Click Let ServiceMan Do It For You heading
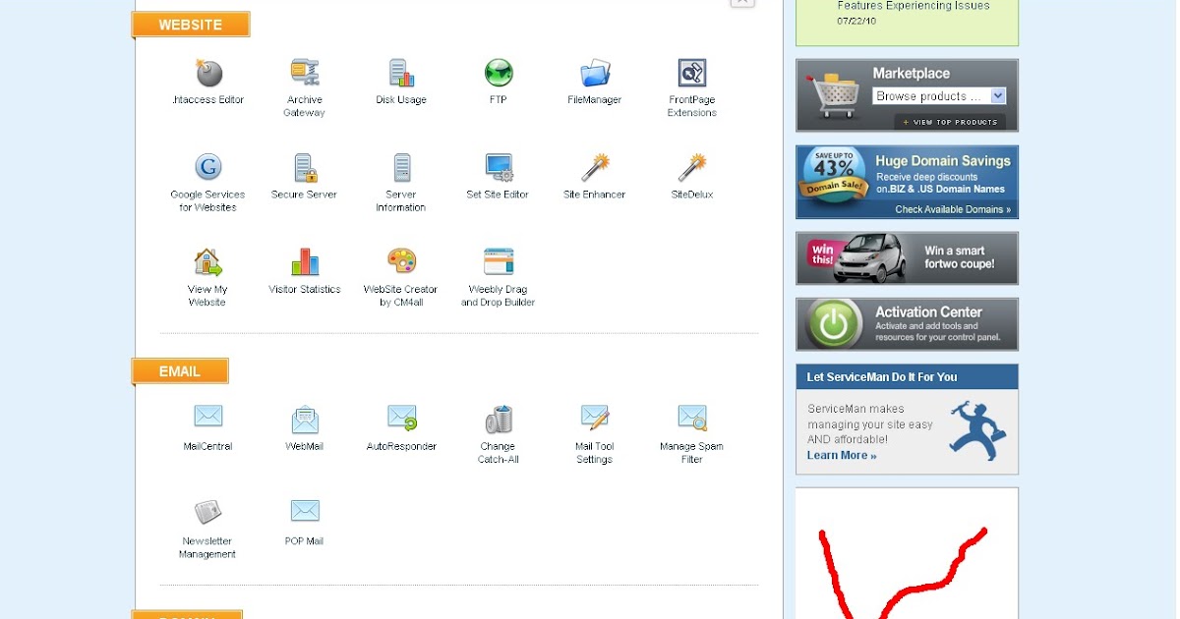1180x619 pixels. pos(882,377)
